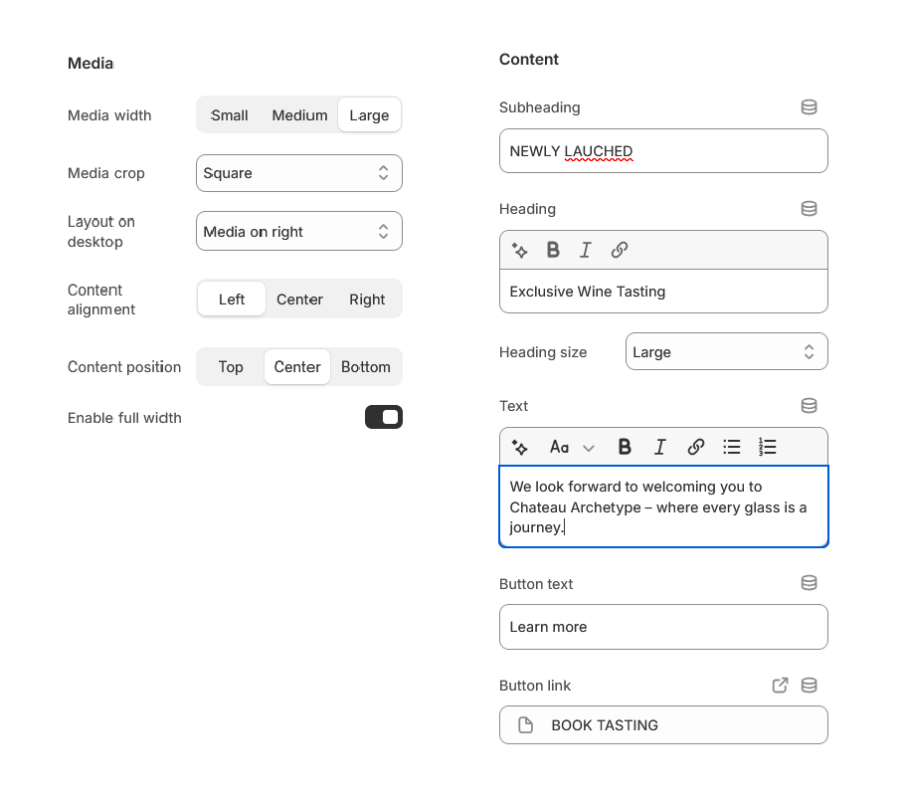Image resolution: width=905 pixels, height=801 pixels.
Task: Open the AI sparkle tool in Text toolbar
Action: 519,447
